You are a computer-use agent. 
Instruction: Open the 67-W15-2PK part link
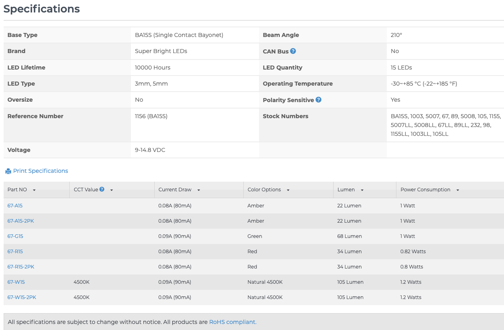tap(22, 297)
